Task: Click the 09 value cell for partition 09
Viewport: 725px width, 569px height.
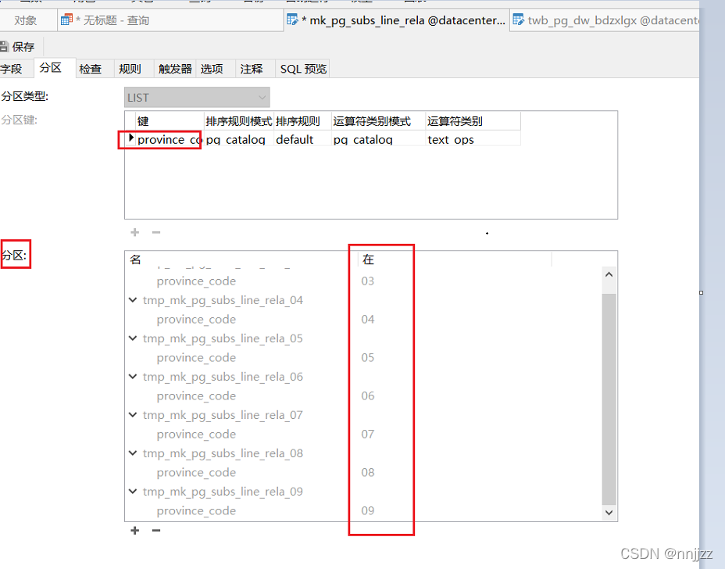Action: pyautogui.click(x=367, y=510)
